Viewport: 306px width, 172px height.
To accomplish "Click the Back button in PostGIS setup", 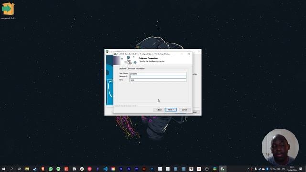I will click(x=159, y=110).
